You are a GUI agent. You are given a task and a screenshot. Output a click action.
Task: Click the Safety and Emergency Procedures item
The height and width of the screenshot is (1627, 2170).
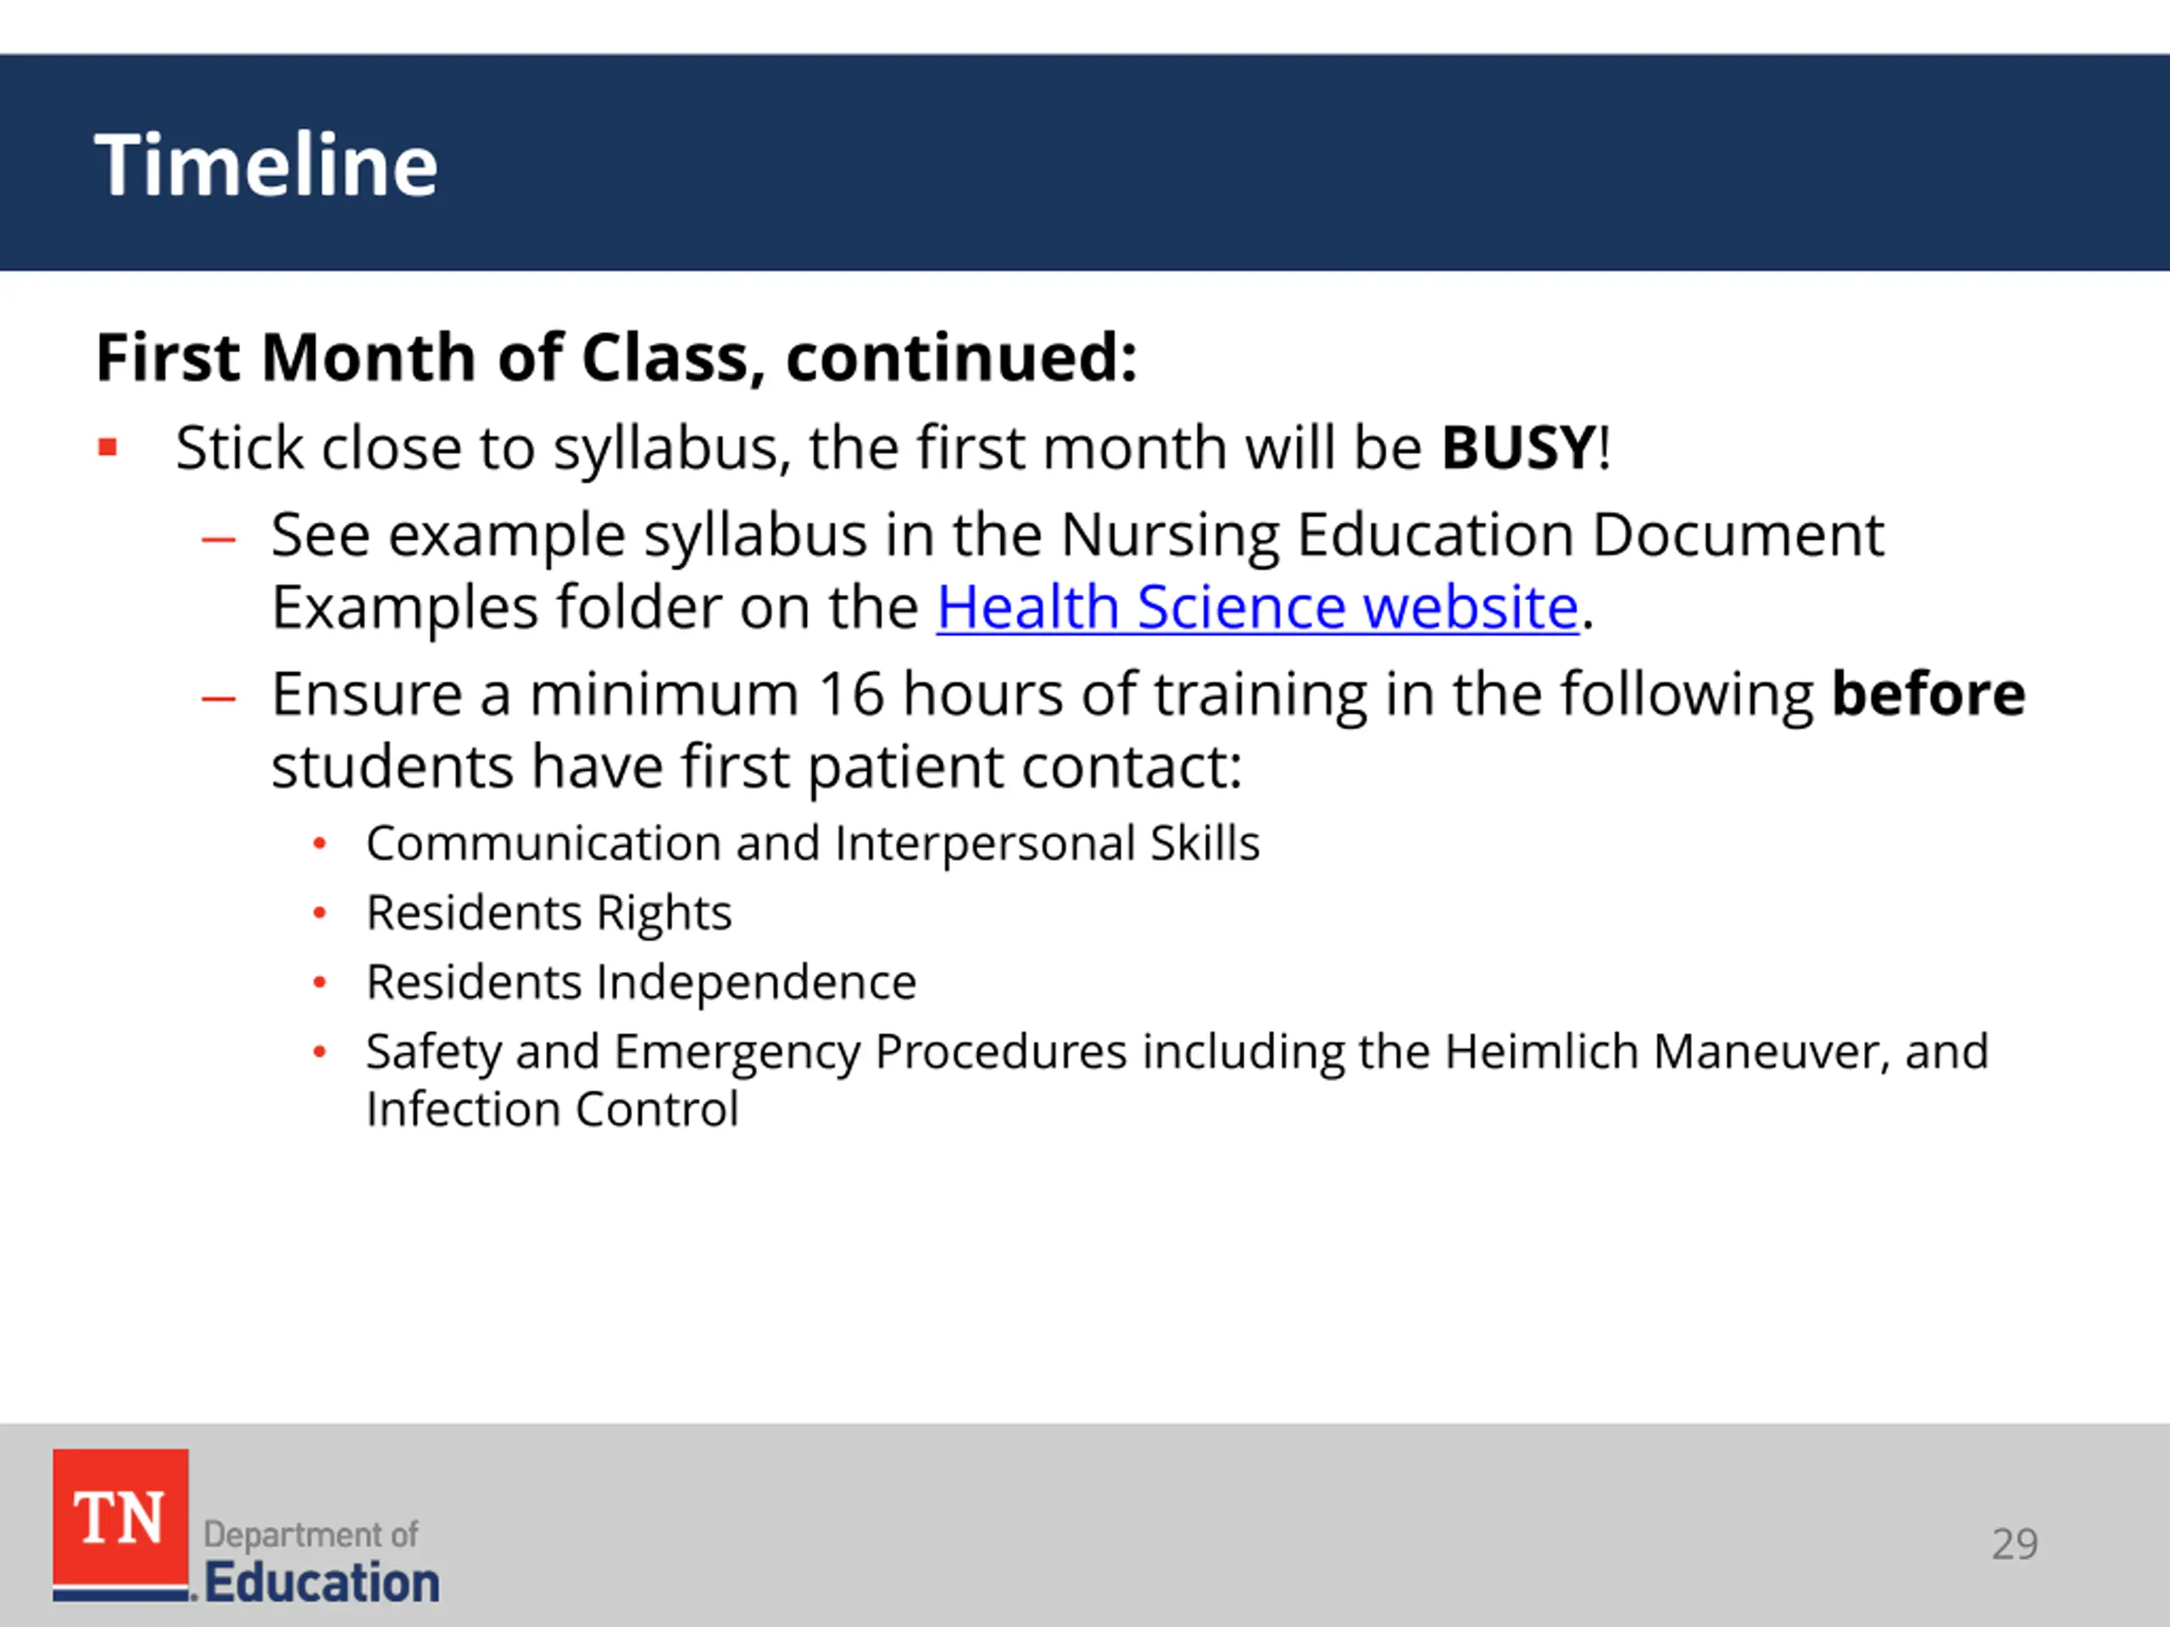coord(1177,1052)
